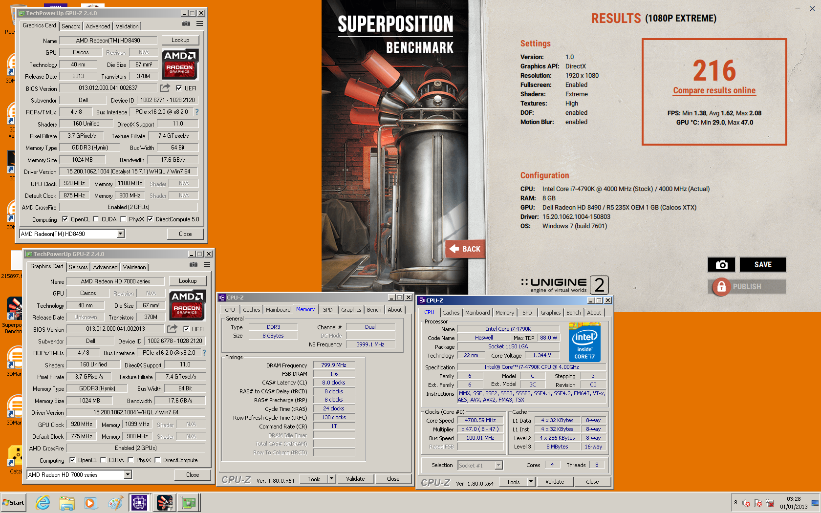The width and height of the screenshot is (821, 513).
Task: Switch to CPU-Z taskbar icon
Action: coord(139,502)
